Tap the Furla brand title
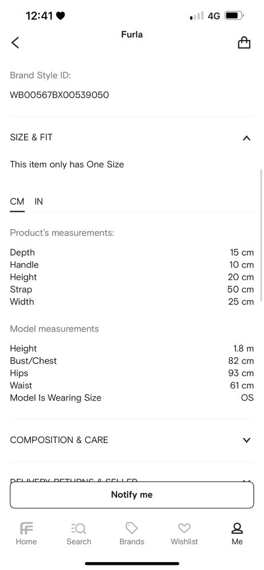This screenshot has height=570, width=264. [132, 35]
